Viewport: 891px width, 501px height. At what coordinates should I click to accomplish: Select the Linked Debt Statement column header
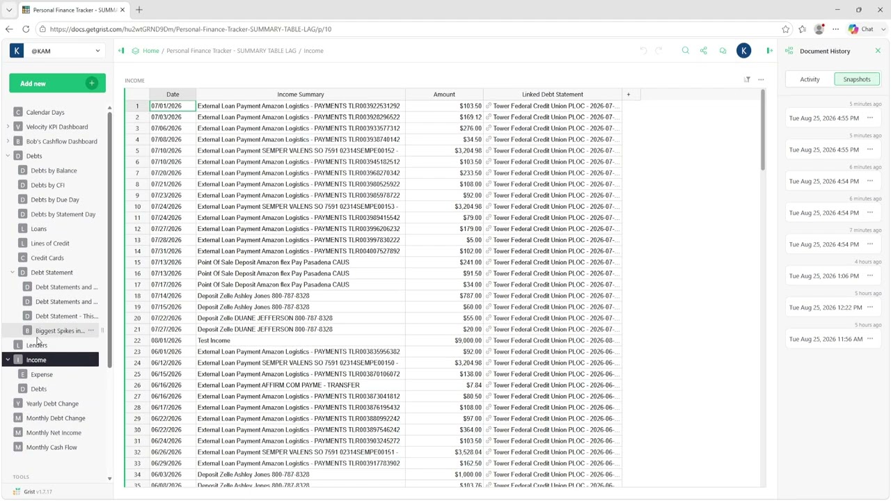pyautogui.click(x=553, y=95)
